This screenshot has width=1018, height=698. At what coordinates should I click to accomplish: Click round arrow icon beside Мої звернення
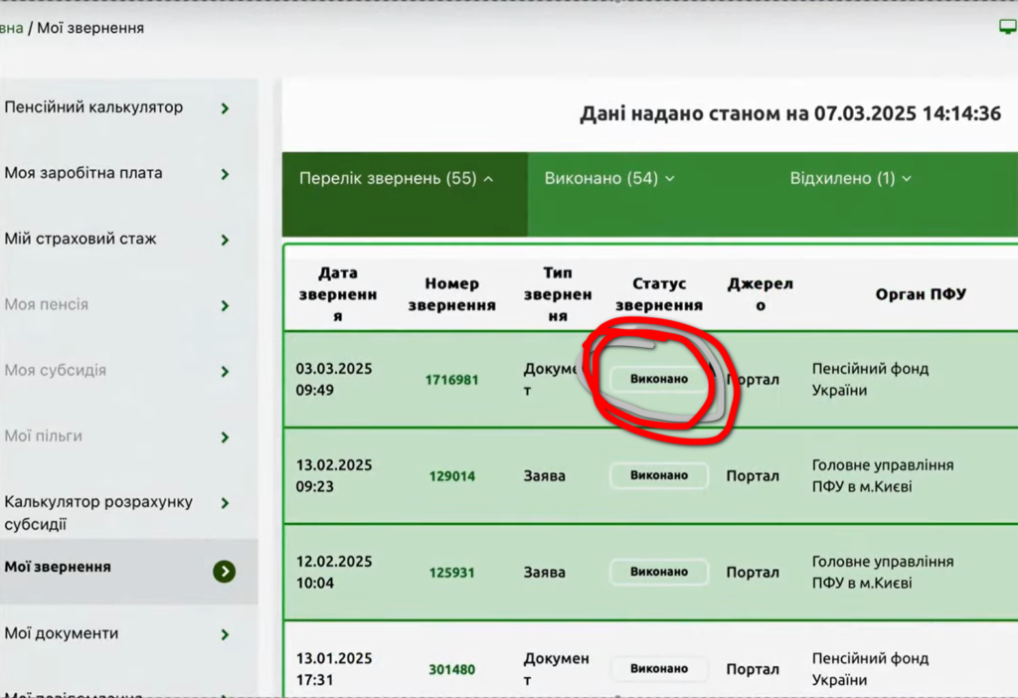225,571
